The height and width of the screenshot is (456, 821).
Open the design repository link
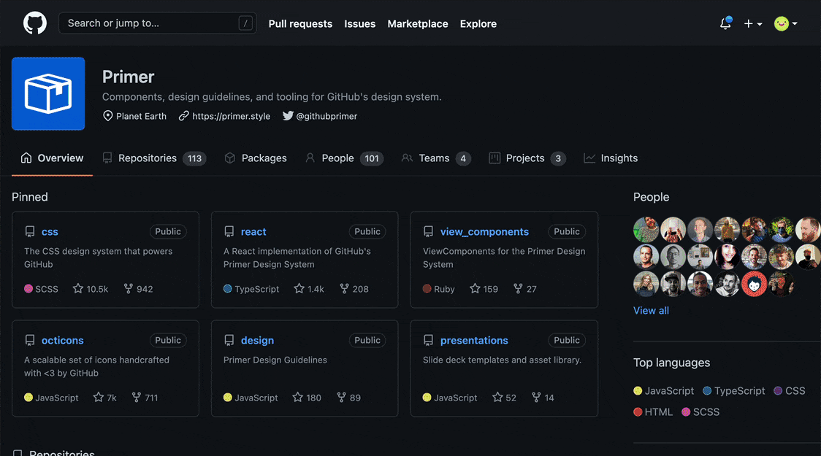point(257,341)
